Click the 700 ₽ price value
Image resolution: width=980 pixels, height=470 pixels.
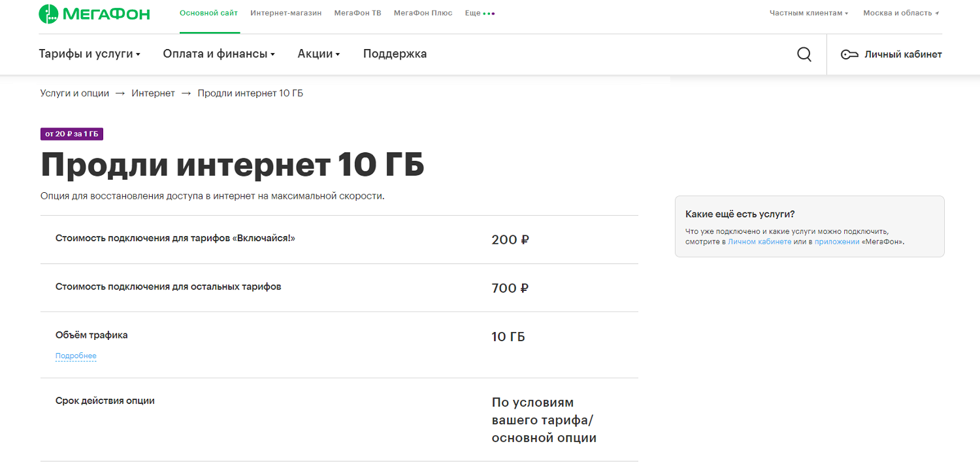tap(510, 288)
